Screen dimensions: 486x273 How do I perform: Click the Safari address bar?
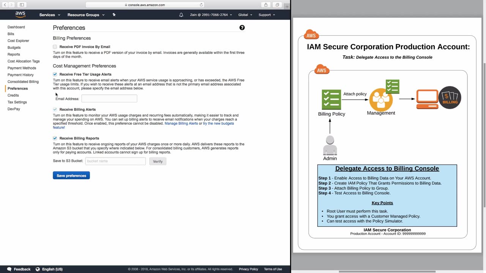click(145, 5)
